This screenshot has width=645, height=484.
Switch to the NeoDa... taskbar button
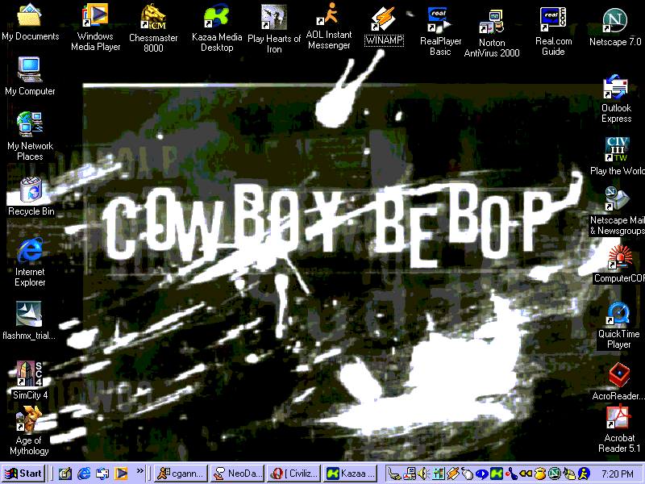click(237, 474)
